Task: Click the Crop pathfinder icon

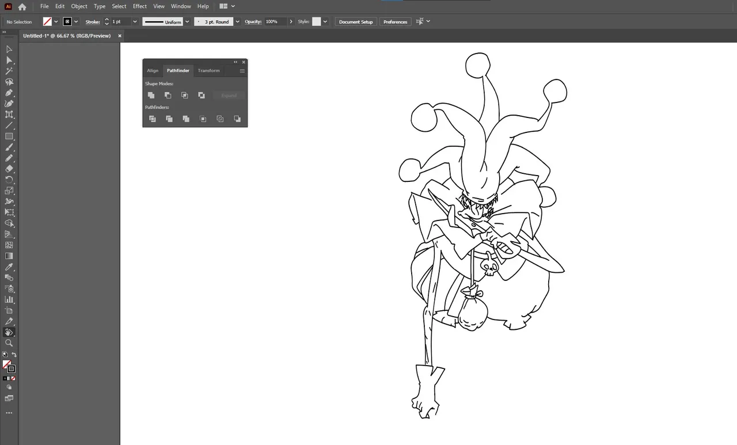Action: (203, 119)
